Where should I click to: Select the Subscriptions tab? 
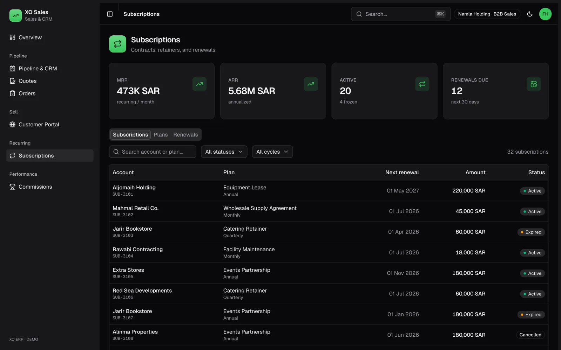click(x=130, y=135)
